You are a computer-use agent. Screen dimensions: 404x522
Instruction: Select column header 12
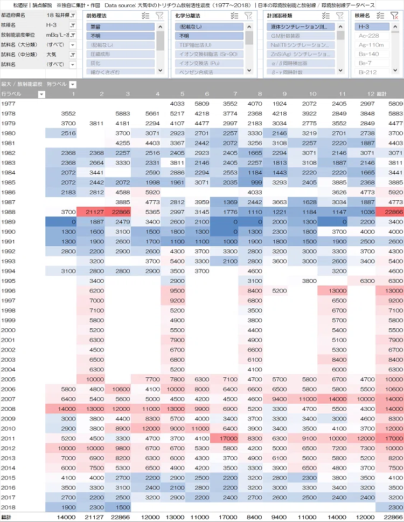tap(371, 94)
